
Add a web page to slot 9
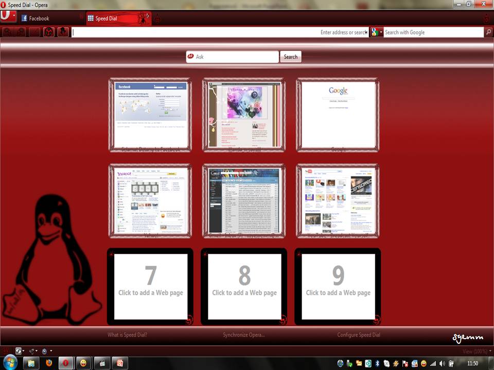point(338,287)
